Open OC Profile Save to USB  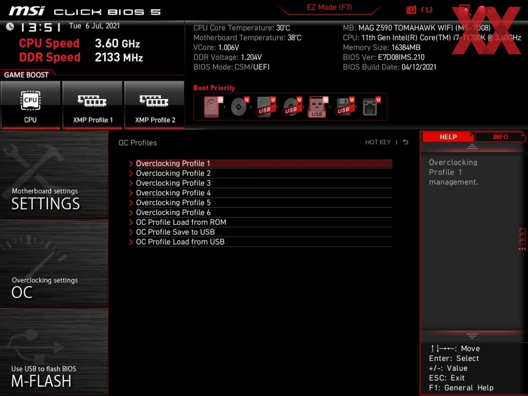point(261,232)
